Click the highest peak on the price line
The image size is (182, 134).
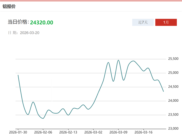119,60
